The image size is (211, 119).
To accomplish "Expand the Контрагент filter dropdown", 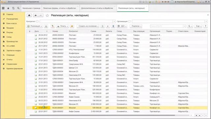I will 114,21.
